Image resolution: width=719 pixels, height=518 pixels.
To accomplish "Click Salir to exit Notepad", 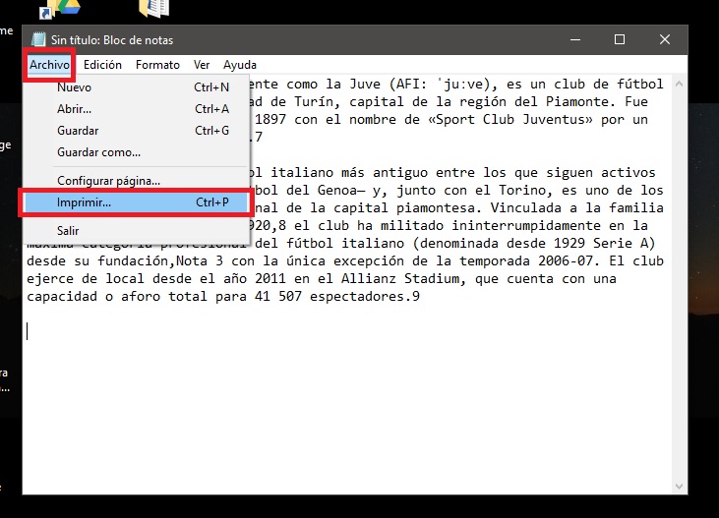I will point(136,230).
